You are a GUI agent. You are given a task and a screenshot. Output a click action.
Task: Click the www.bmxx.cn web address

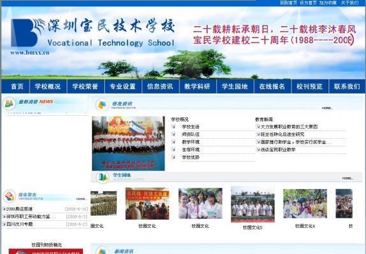(x=30, y=53)
